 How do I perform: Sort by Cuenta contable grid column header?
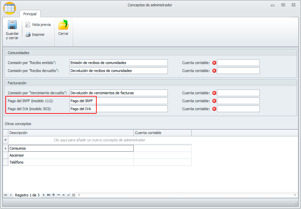coord(162,133)
